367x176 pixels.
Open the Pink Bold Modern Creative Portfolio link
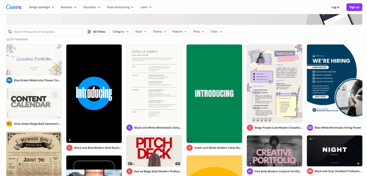point(278,171)
